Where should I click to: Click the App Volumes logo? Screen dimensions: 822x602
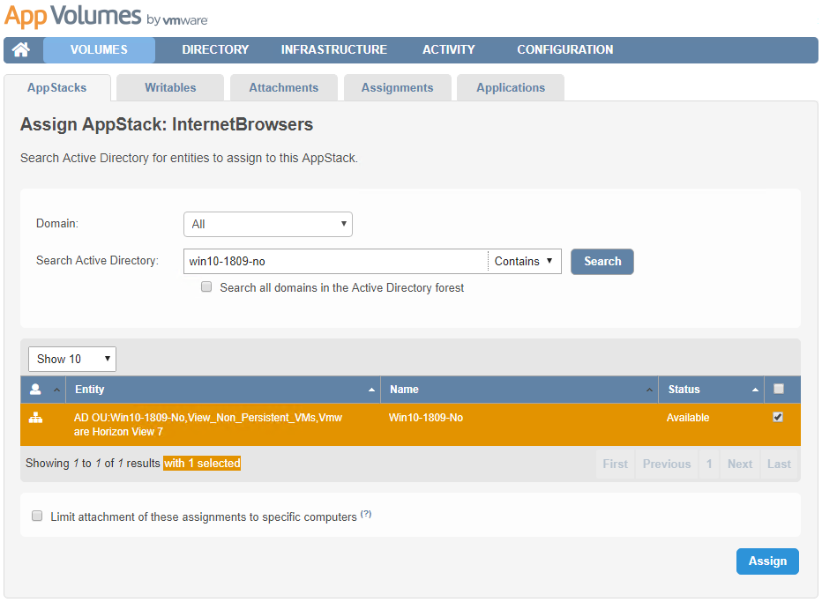tap(106, 17)
